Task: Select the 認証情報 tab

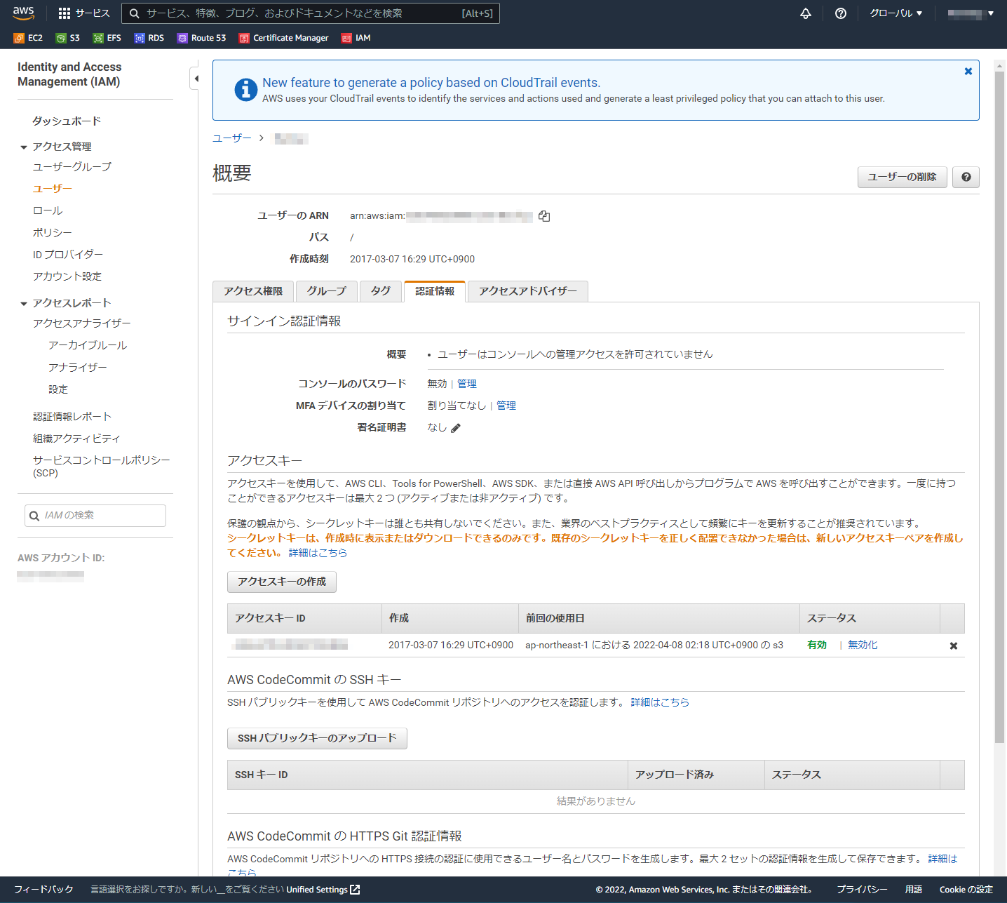Action: (435, 291)
